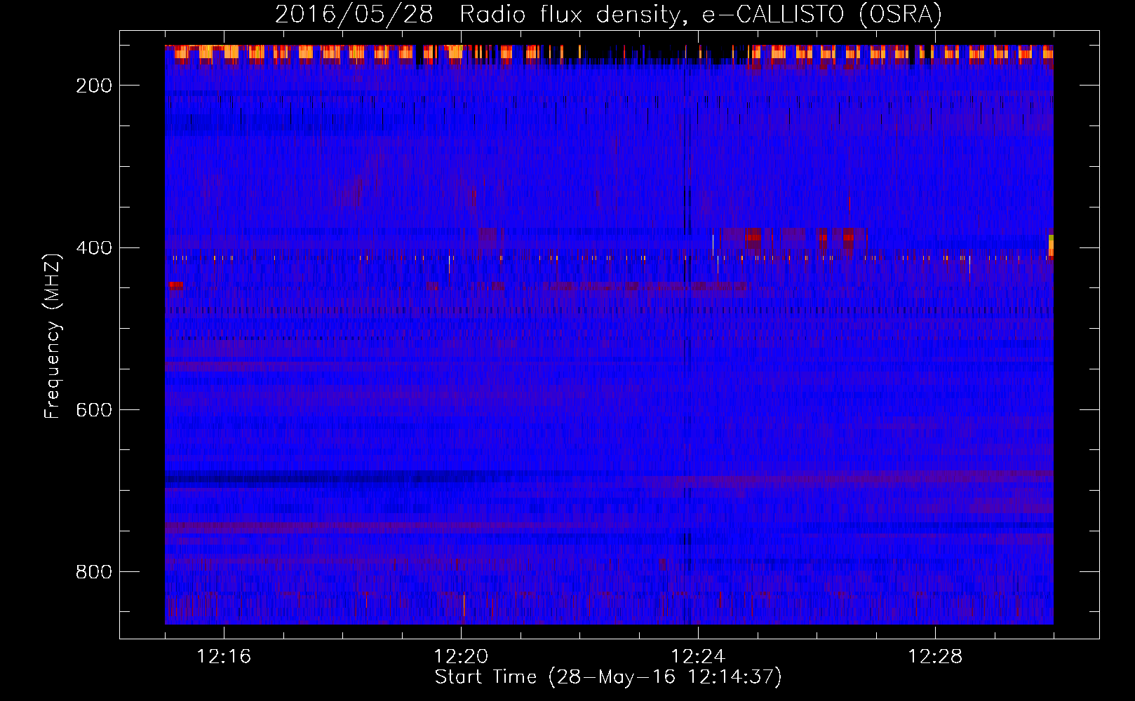This screenshot has height=701, width=1135.
Task: Click the 'Start Time (28-May-16 12:14:37)' x-axis label
Action: [608, 677]
